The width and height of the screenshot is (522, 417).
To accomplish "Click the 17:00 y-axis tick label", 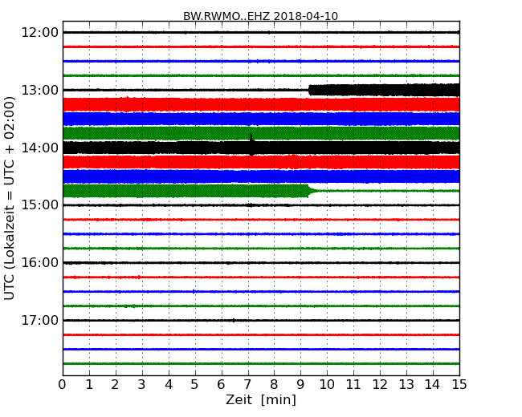I will click(40, 320).
